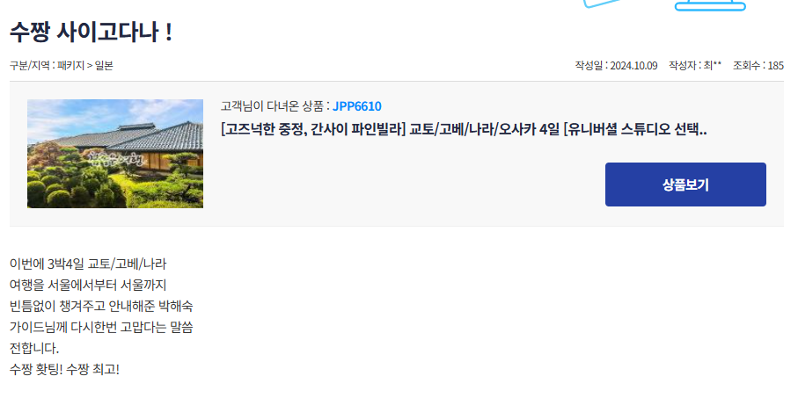Click the line mentioning 박해숙
Viewport: 798px width, 398px height.
click(101, 307)
